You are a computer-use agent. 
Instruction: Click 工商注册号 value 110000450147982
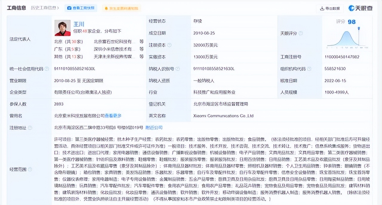[342, 57]
